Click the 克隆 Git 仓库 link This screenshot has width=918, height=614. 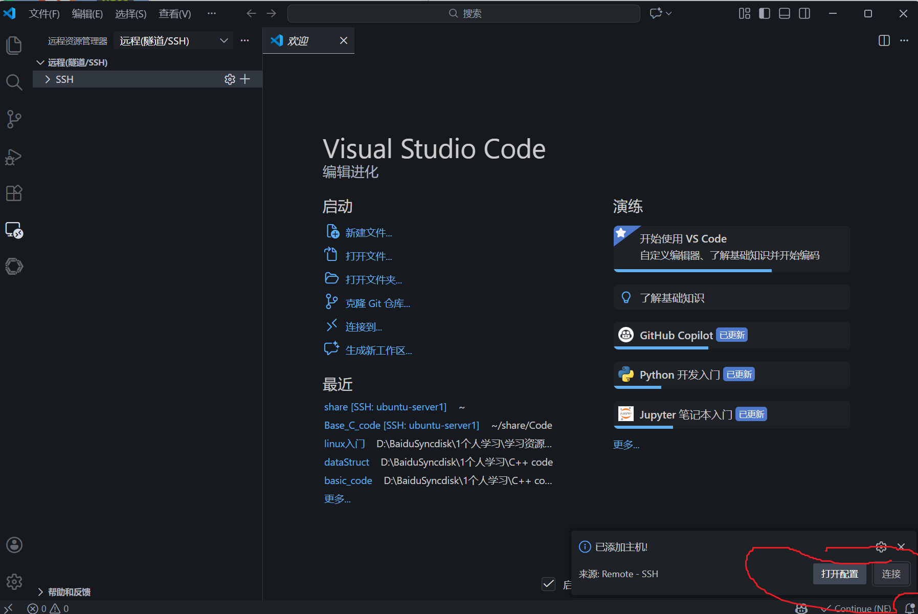click(377, 303)
